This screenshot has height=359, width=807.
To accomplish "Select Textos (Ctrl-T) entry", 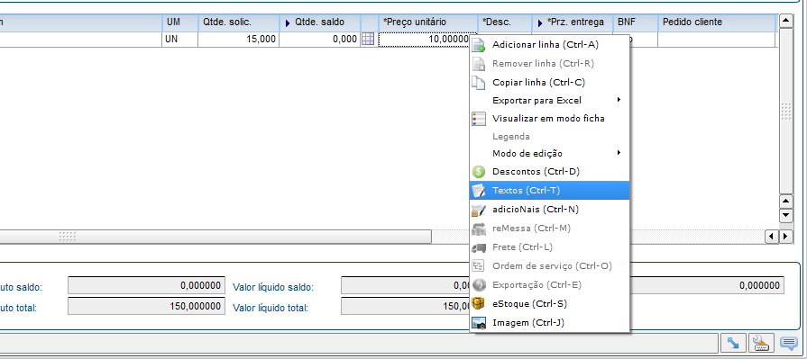I will point(550,190).
